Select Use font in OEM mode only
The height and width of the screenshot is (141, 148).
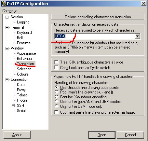coord(57,106)
